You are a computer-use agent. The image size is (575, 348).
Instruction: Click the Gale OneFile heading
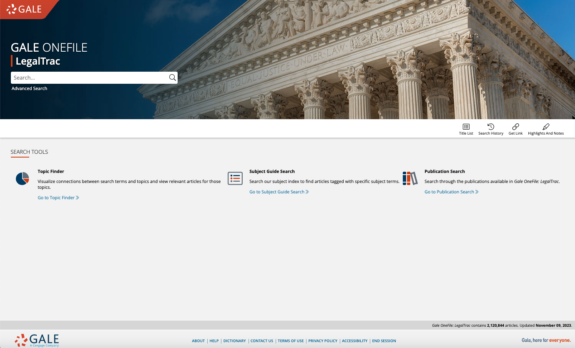point(49,47)
